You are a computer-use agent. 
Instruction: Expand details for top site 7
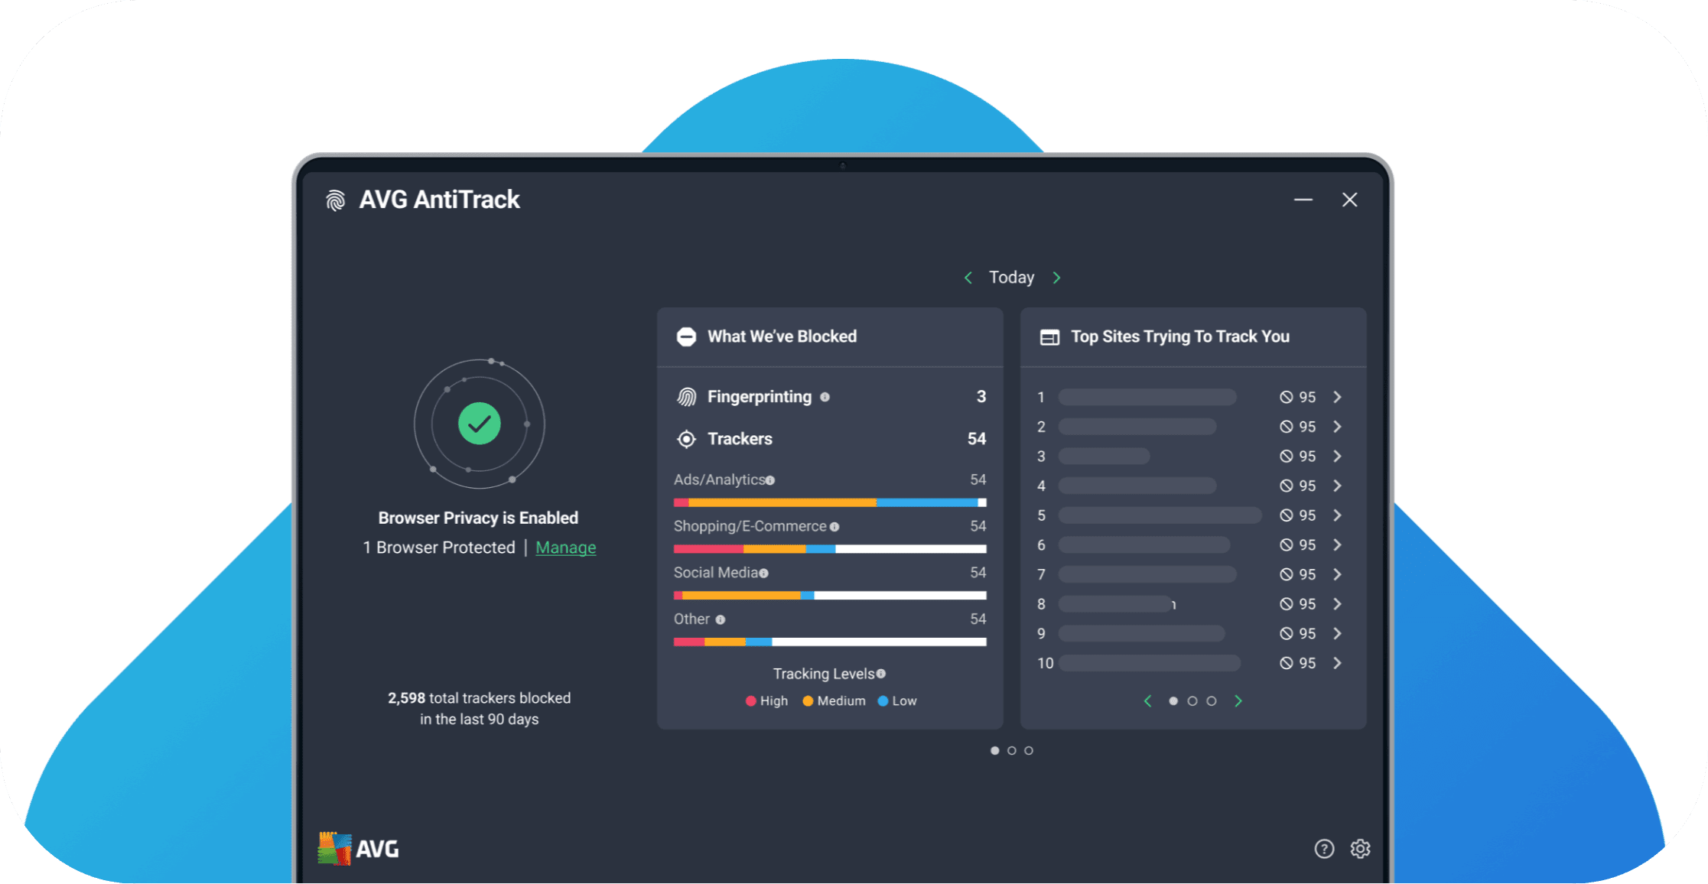pyautogui.click(x=1337, y=574)
